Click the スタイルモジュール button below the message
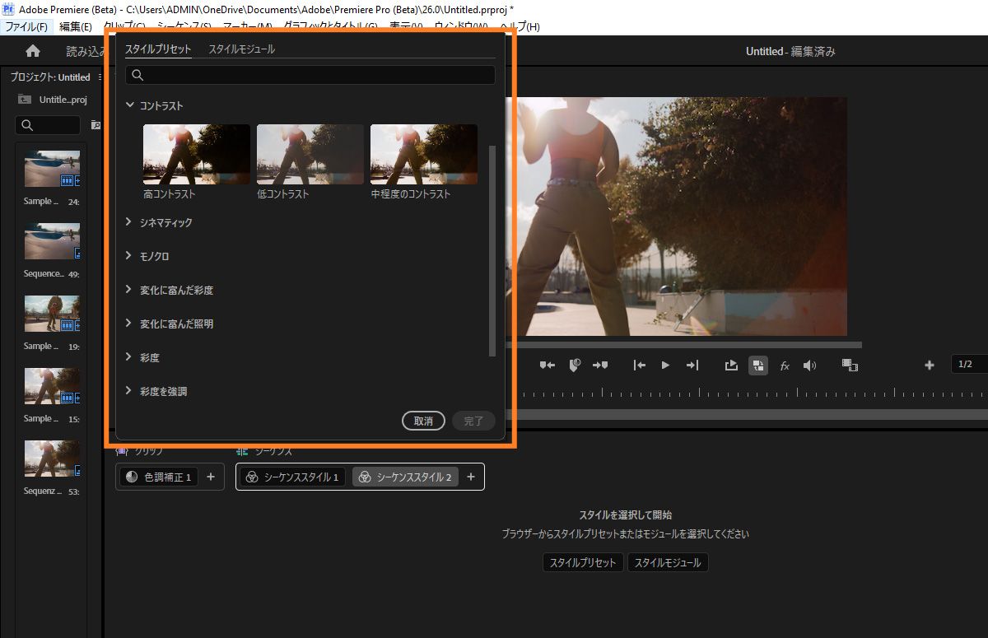 [668, 563]
